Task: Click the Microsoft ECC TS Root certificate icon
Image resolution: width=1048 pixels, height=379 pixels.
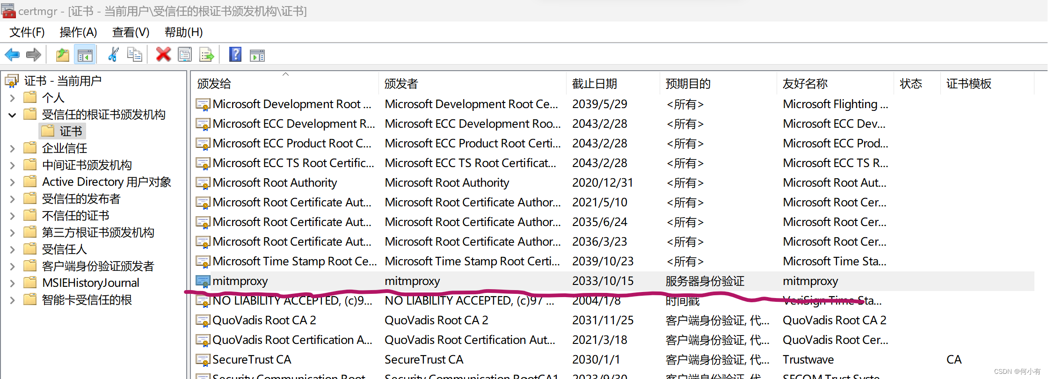Action: [x=203, y=163]
